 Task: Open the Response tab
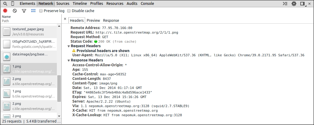[111, 20]
